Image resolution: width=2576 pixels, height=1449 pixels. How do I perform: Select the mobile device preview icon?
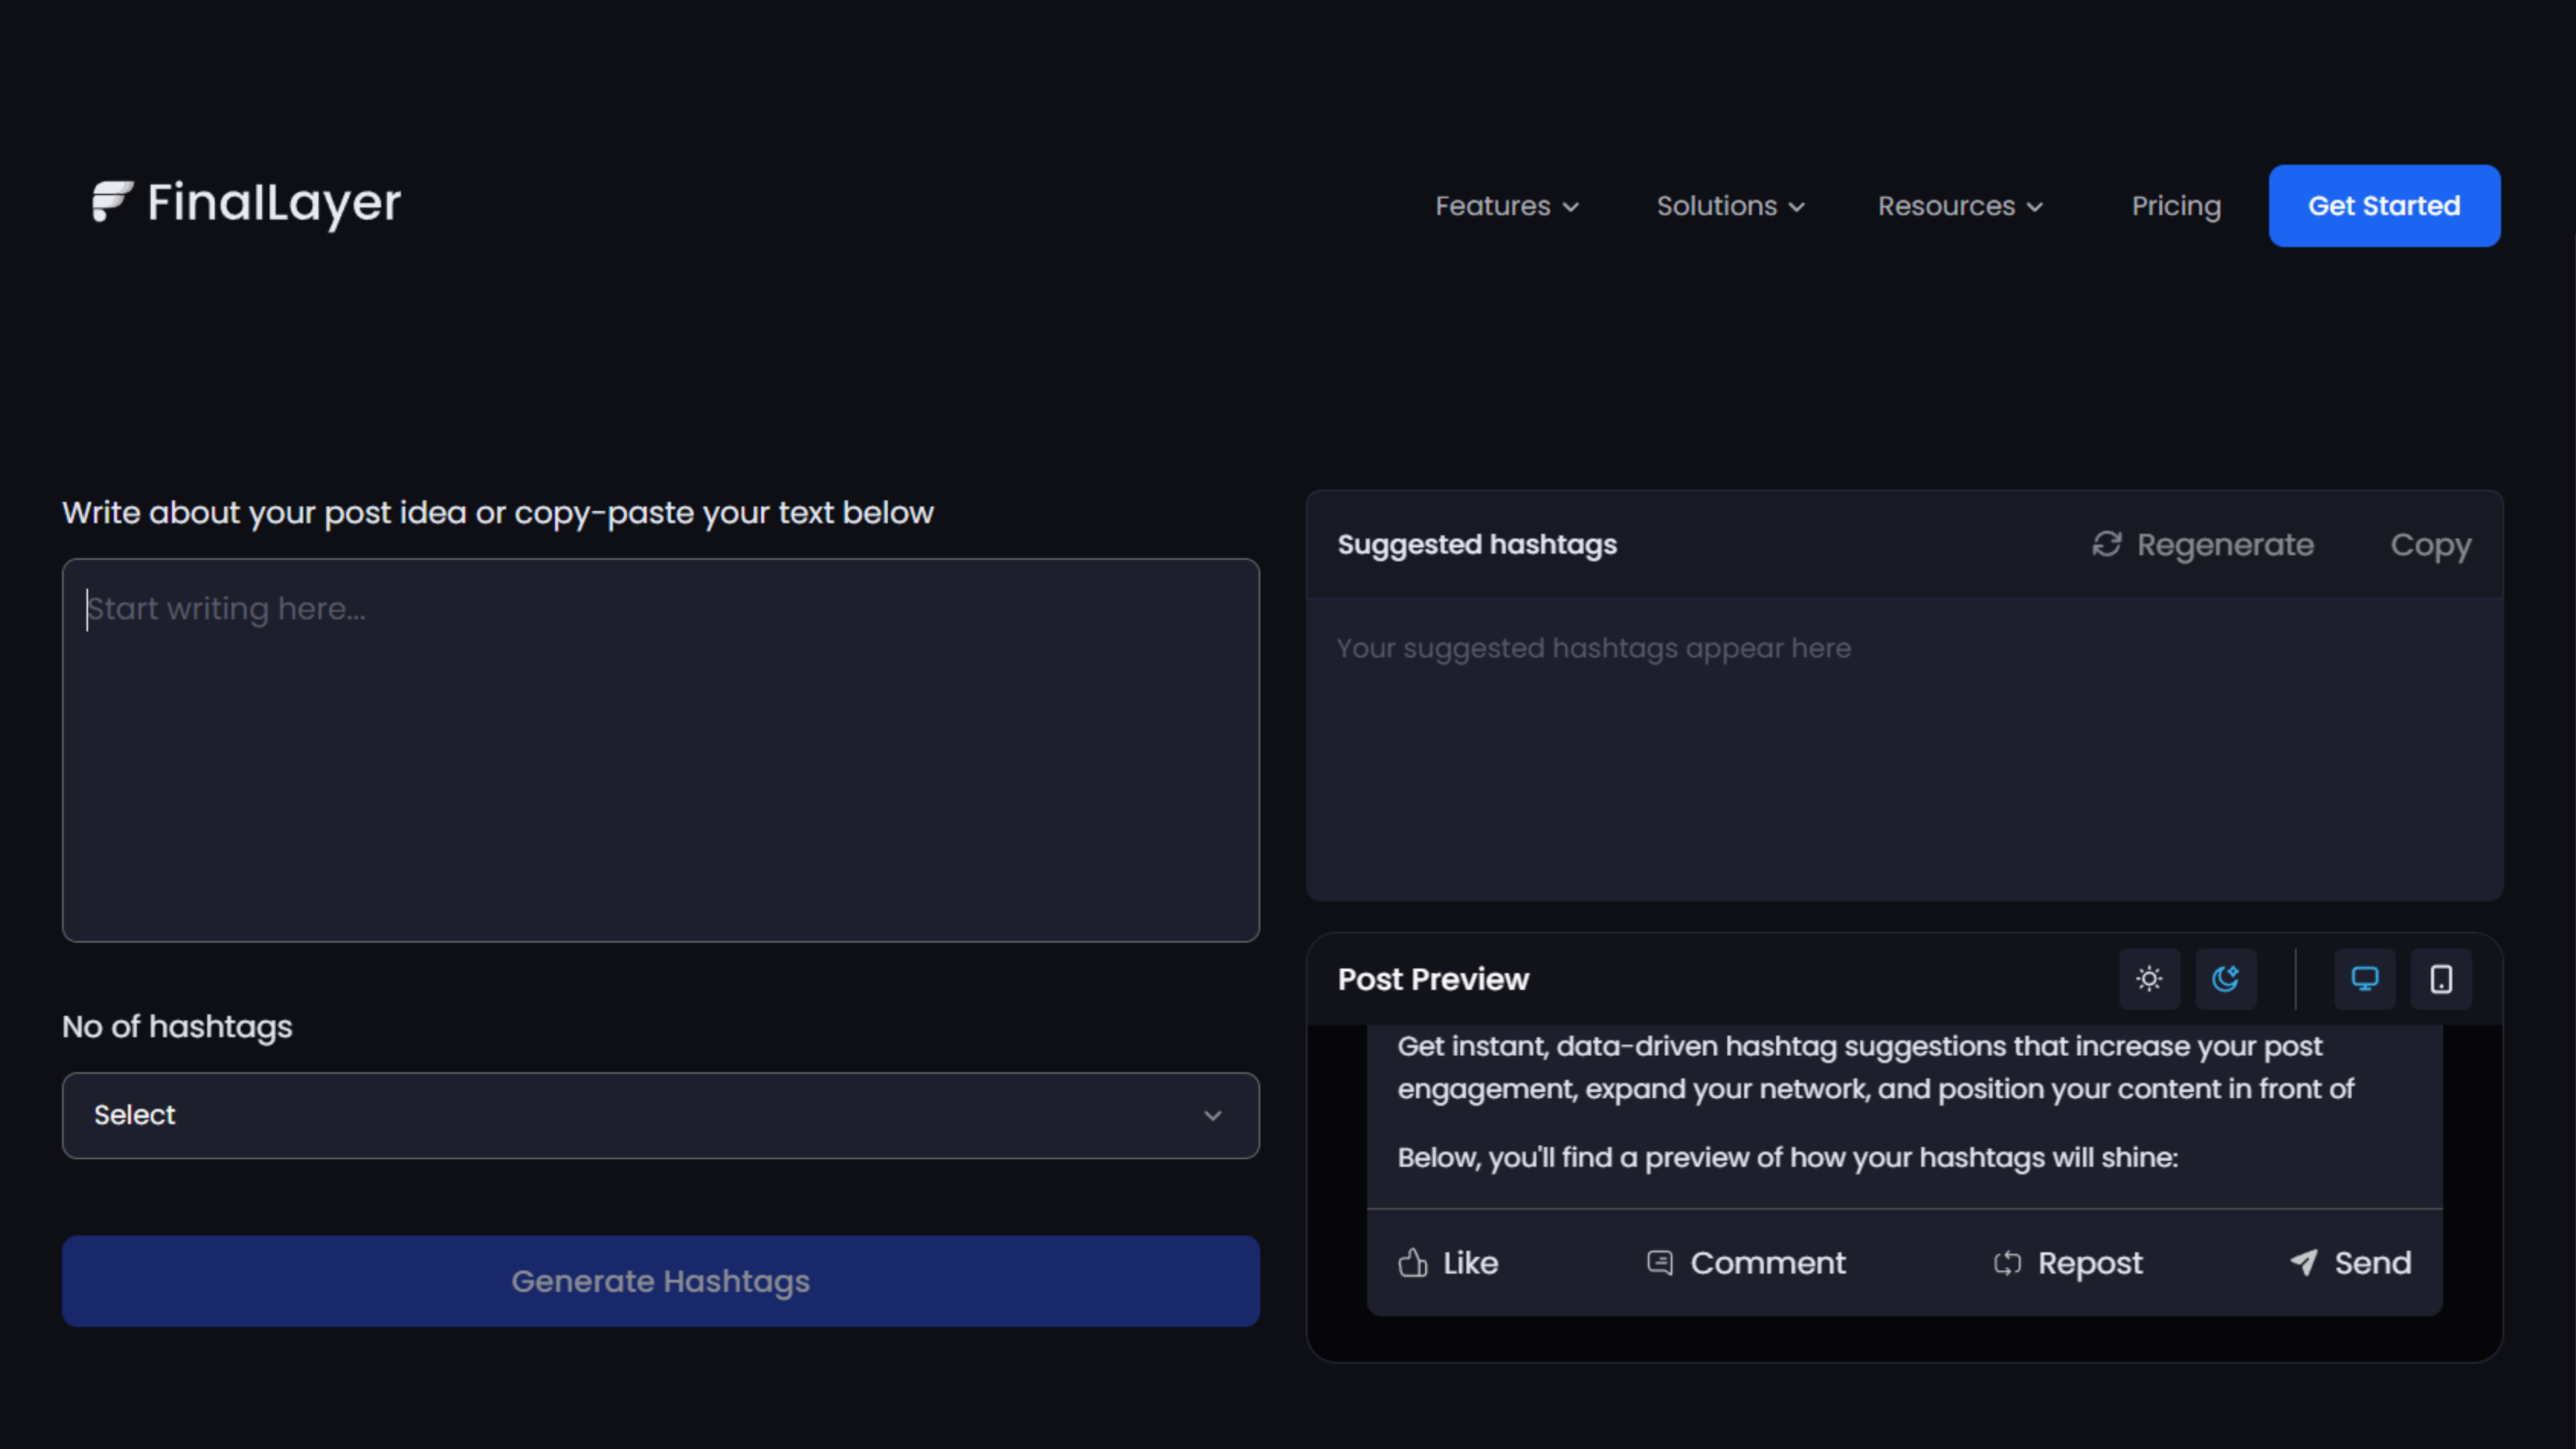point(2441,979)
